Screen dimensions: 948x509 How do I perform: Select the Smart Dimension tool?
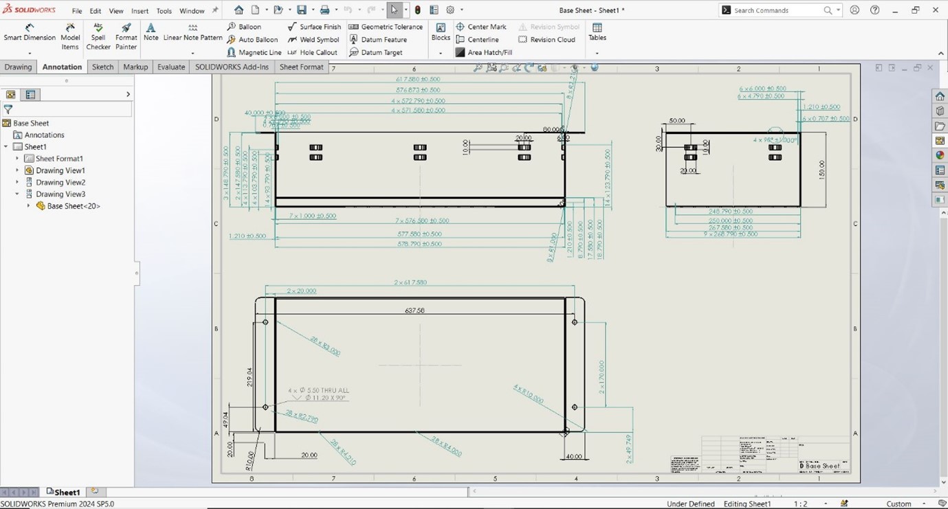pos(30,32)
